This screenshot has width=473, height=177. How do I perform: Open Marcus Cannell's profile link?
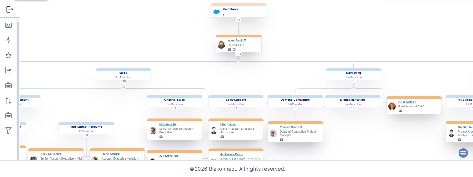[291, 127]
